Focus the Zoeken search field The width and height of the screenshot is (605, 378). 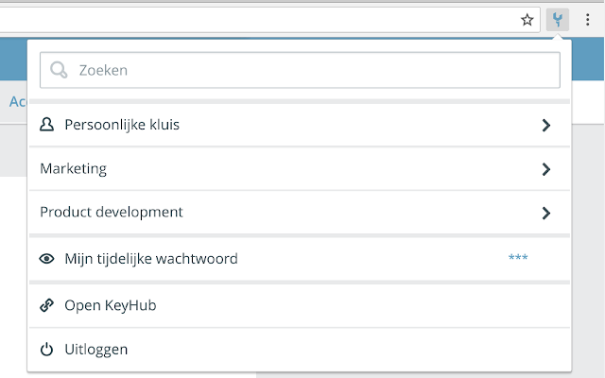coord(312,70)
